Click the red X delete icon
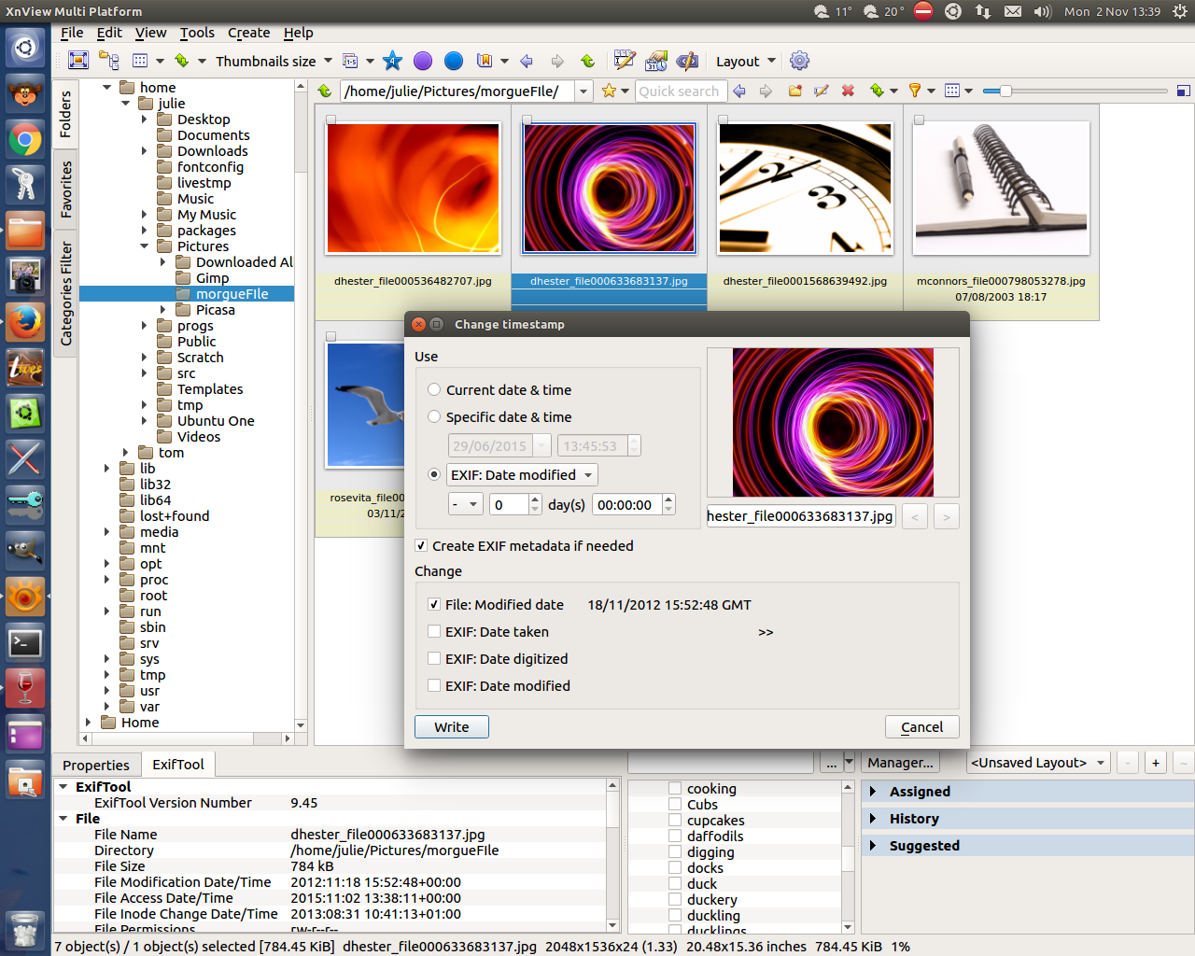 848,91
